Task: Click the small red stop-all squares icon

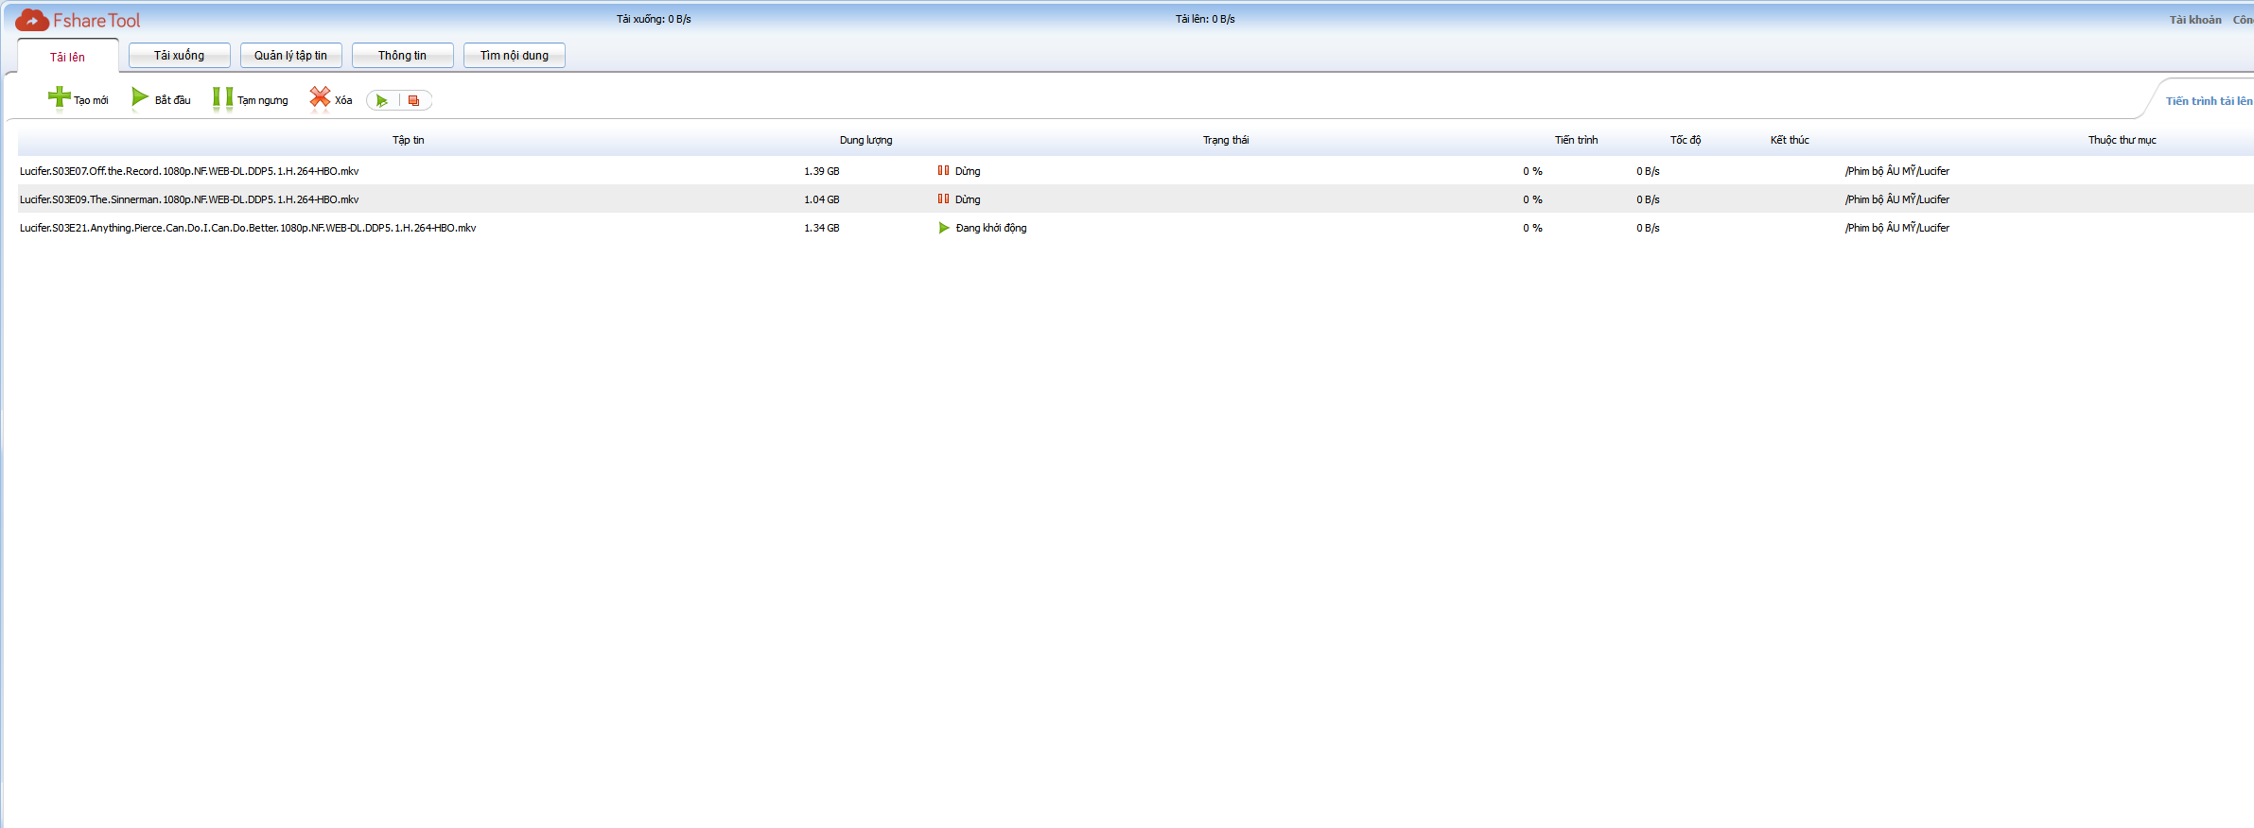Action: point(413,100)
